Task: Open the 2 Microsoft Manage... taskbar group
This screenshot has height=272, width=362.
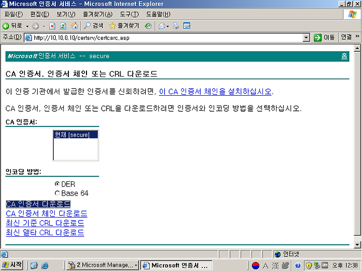Action: click(x=102, y=265)
